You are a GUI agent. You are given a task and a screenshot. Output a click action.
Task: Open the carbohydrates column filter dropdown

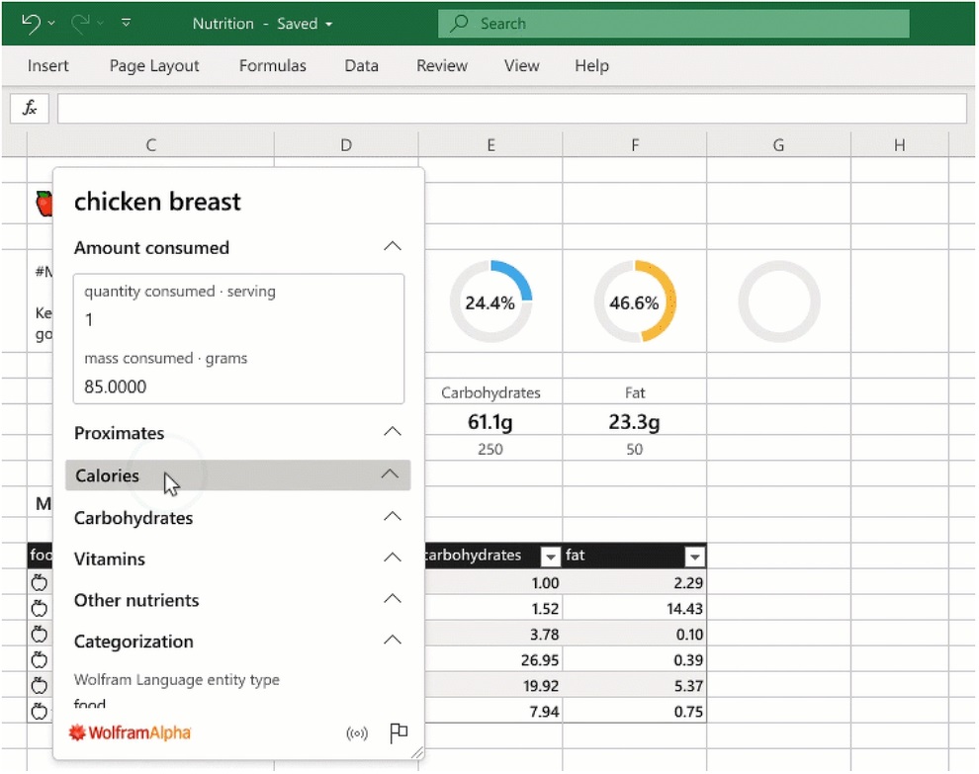click(x=550, y=556)
